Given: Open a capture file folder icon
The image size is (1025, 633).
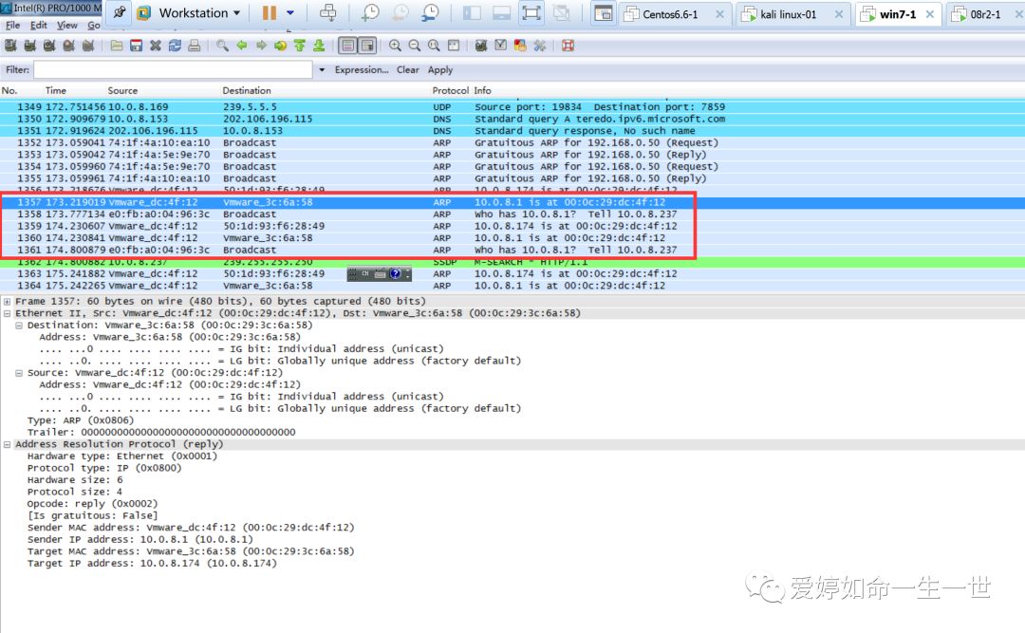Looking at the screenshot, I should coord(117,46).
